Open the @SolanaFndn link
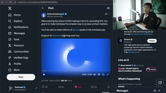The height and width of the screenshot is (93, 166). click(x=134, y=52)
